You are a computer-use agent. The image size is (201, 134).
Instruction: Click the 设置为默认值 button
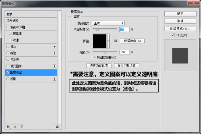99,65
